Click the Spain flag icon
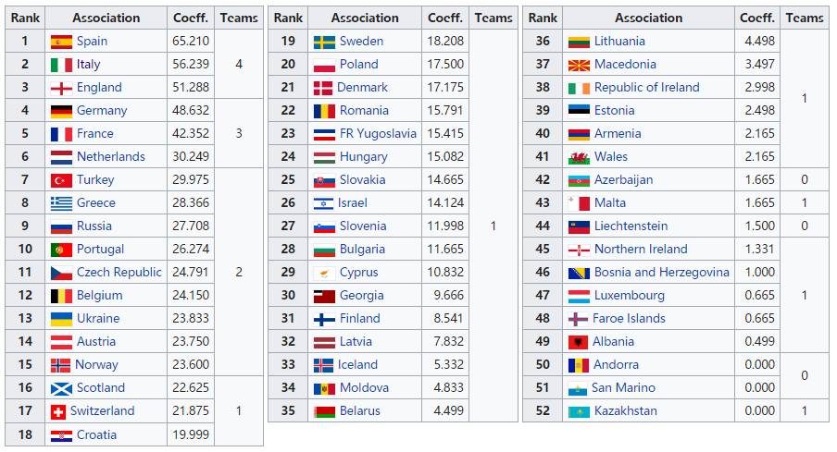 (61, 42)
